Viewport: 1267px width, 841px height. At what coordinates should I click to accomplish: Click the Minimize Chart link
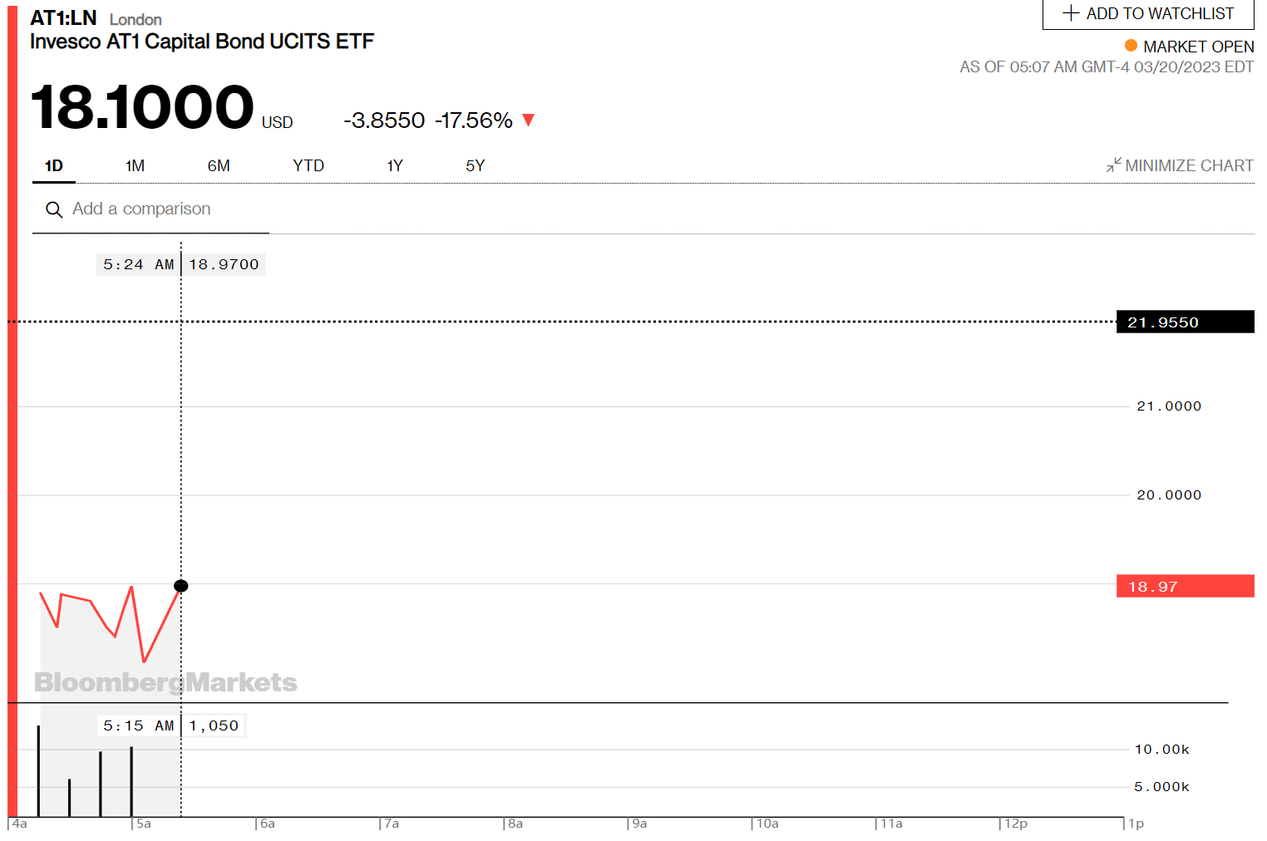coord(1188,166)
